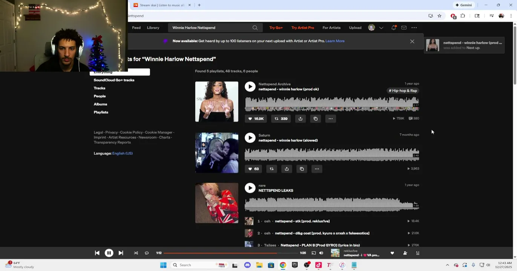517x271 pixels.
Task: Mute with the volume speaker icon
Action: click(321, 253)
